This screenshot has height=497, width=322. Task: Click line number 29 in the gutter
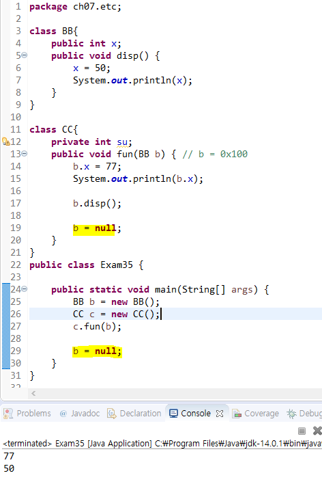tap(16, 351)
